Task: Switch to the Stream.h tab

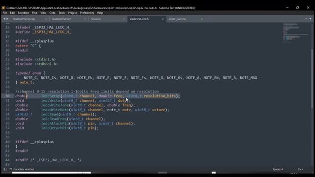Action: click(96, 19)
